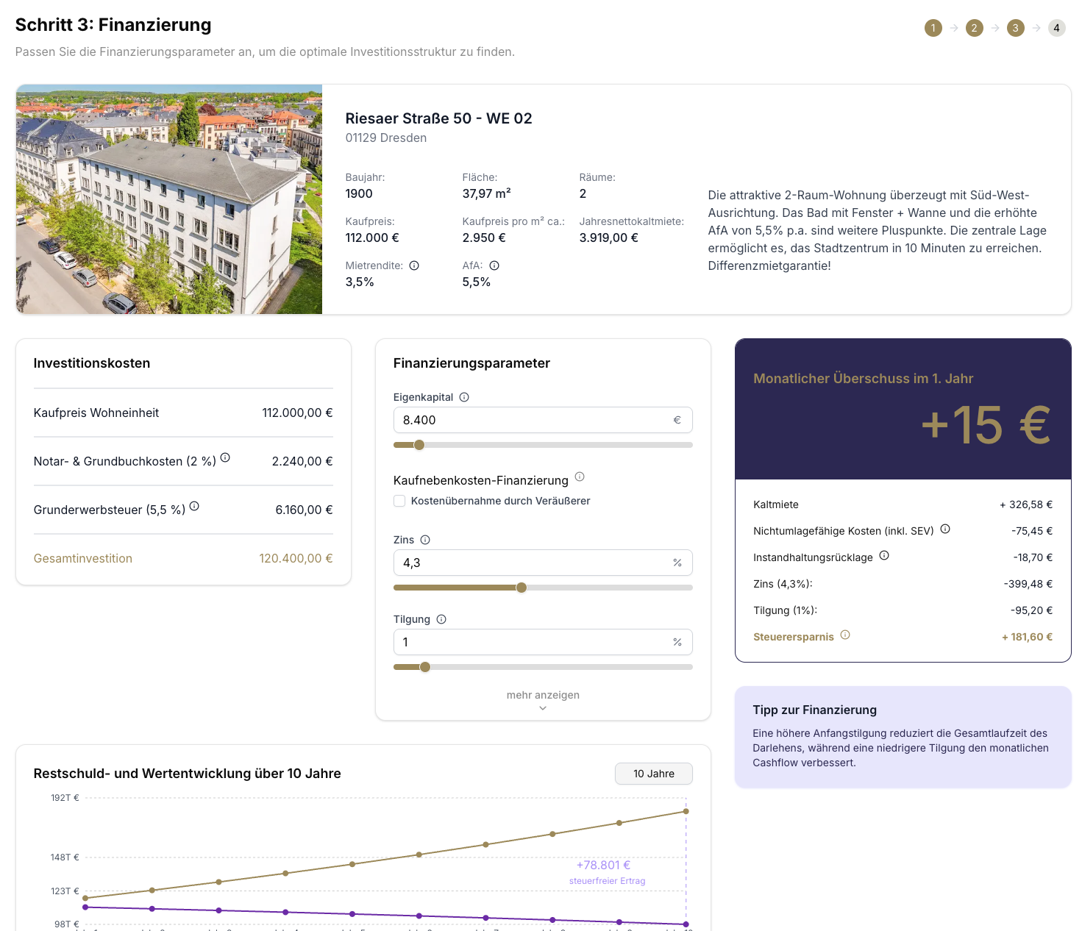The width and height of the screenshot is (1082, 931).
Task: Click the Instandhaltungsrücklage info icon
Action: coord(883,557)
